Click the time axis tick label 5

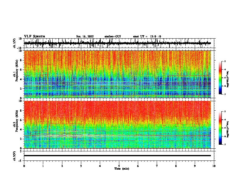click(119, 166)
